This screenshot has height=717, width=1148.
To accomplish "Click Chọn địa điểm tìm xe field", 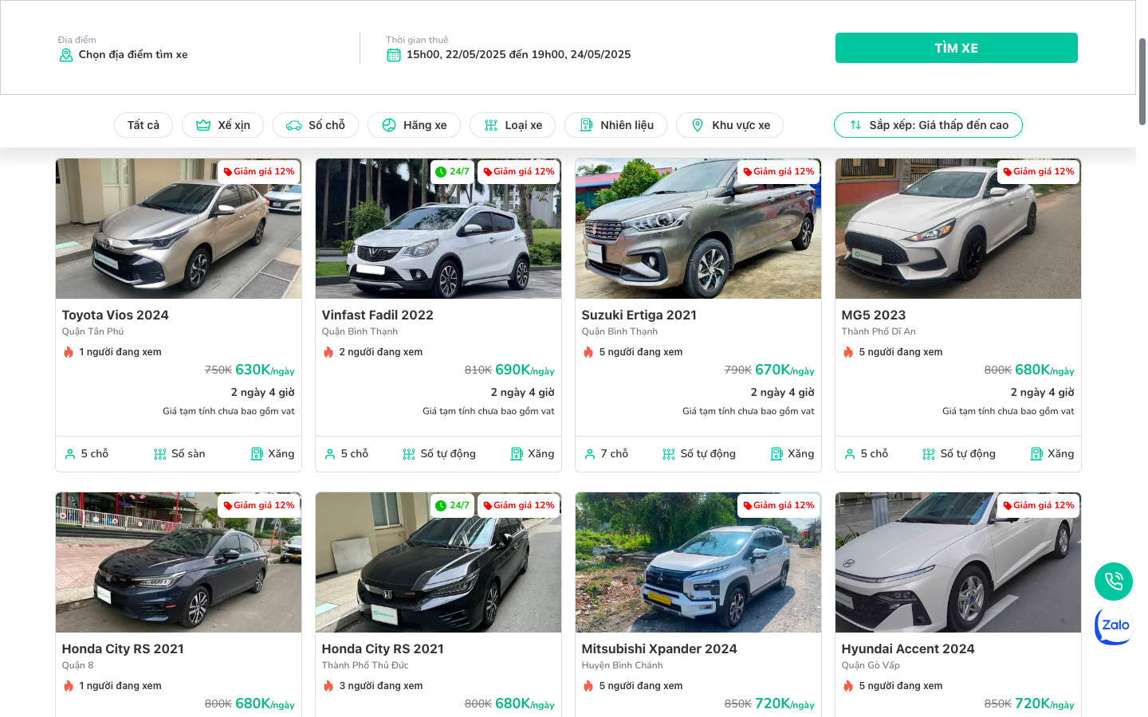I will 133,55.
